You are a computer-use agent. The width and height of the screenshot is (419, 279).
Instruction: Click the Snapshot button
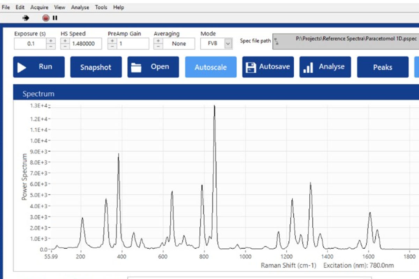96,67
